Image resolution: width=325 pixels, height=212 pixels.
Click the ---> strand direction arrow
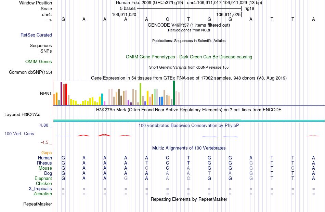click(48, 20)
